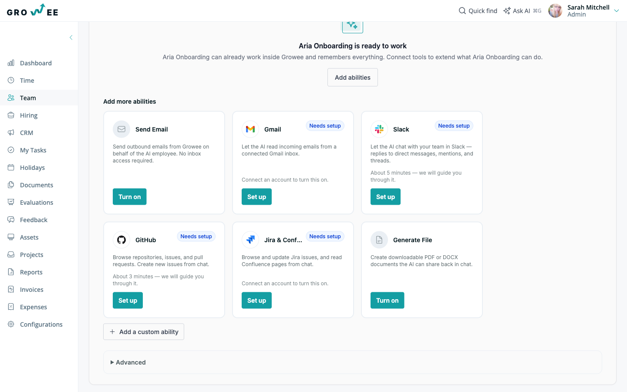Click the Jira logo icon
The height and width of the screenshot is (392, 627).
[250, 240]
